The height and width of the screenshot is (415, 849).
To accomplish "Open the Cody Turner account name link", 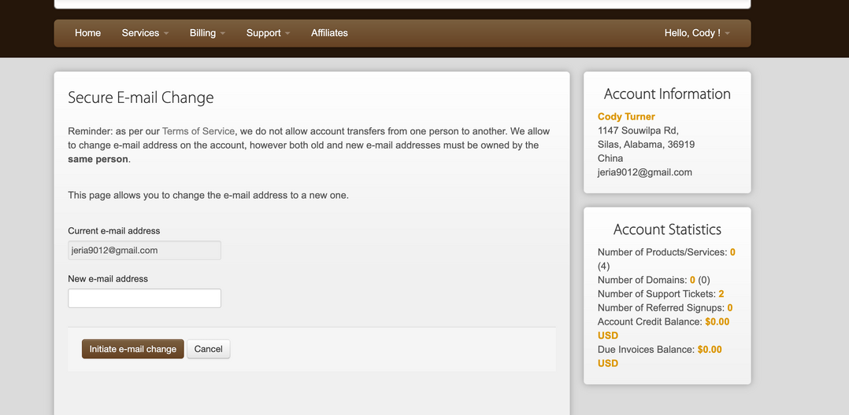I will (626, 116).
